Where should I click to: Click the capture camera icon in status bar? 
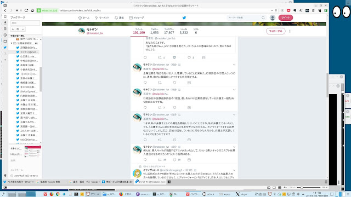coord(269,188)
